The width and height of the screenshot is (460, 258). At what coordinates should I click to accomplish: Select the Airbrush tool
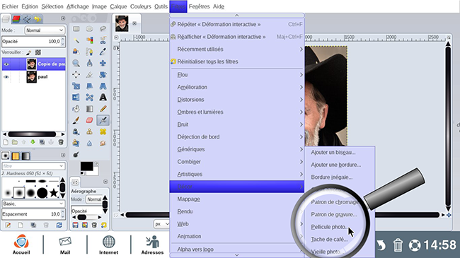pyautogui.click(x=103, y=120)
